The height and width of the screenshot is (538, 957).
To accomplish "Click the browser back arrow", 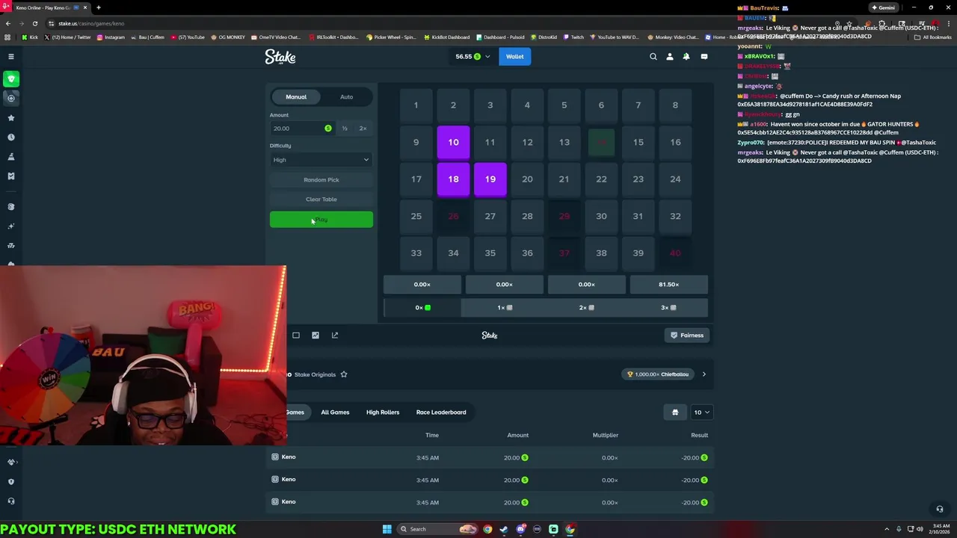I will [x=8, y=23].
